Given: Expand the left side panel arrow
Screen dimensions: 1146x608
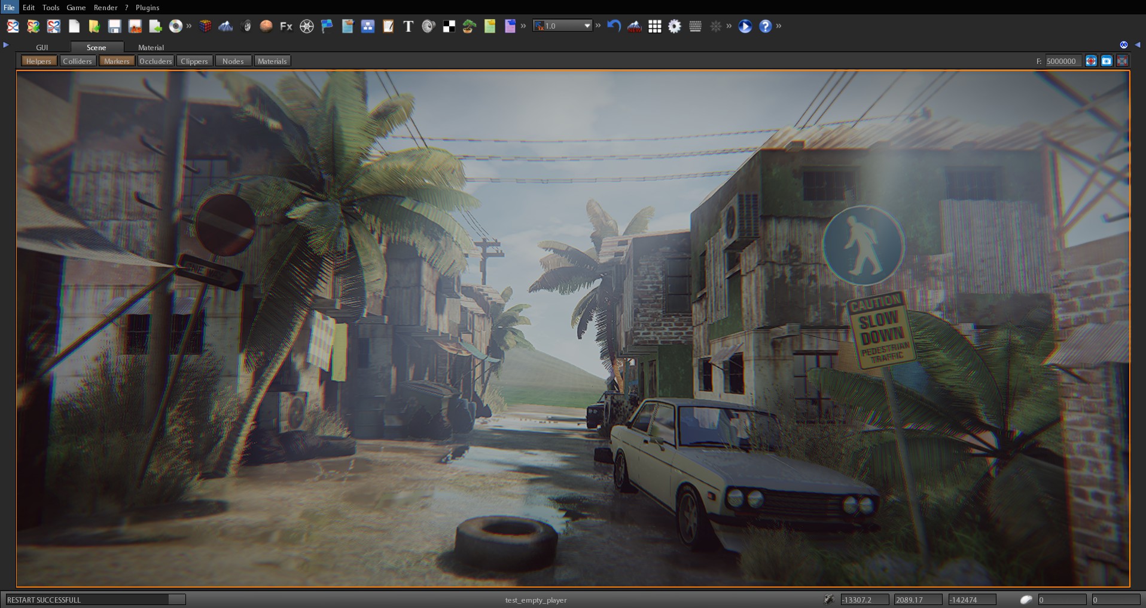Looking at the screenshot, I should point(6,45).
